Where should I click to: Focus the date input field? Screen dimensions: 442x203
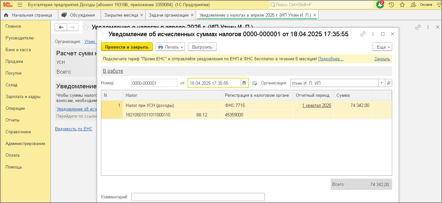point(214,83)
